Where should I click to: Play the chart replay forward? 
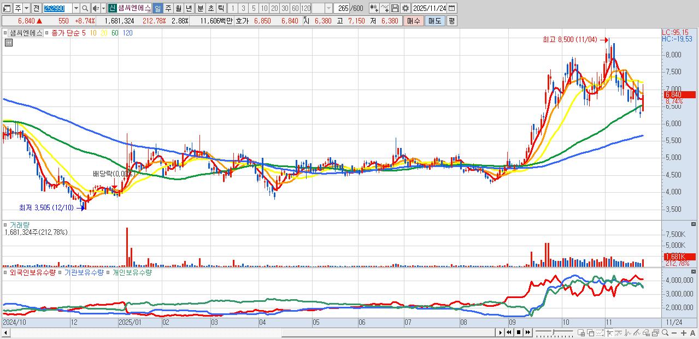pyautogui.click(x=501, y=332)
